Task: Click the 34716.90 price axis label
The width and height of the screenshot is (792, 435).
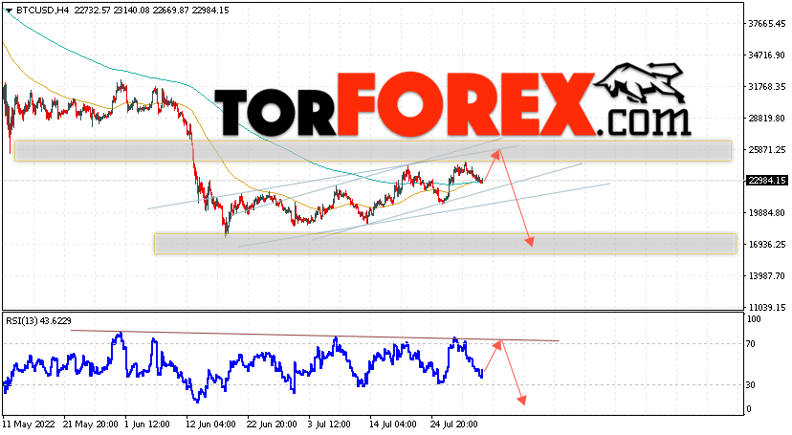Action: [x=767, y=55]
